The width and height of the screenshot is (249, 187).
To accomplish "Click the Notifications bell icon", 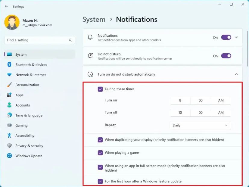I will pyautogui.click(x=90, y=37).
